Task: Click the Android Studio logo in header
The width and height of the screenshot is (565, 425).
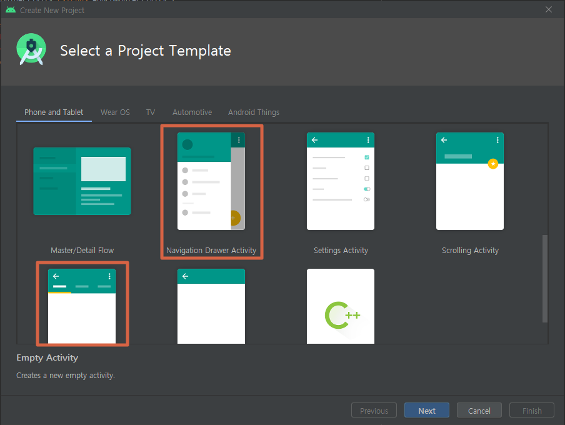Action: point(31,49)
